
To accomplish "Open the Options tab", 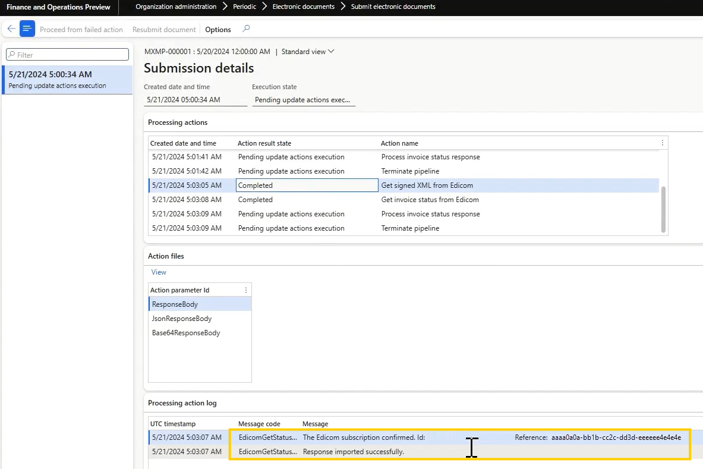I will (217, 29).
